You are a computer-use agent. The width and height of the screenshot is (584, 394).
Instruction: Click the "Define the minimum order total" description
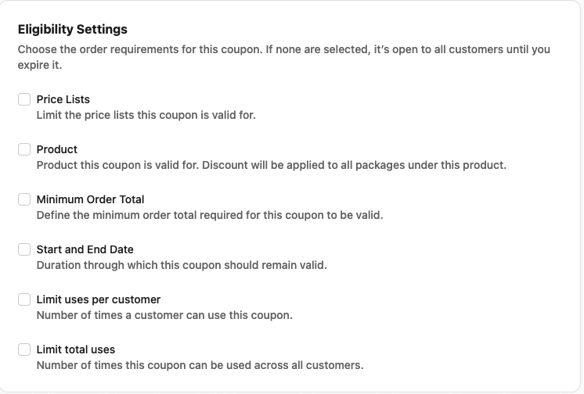pos(210,215)
